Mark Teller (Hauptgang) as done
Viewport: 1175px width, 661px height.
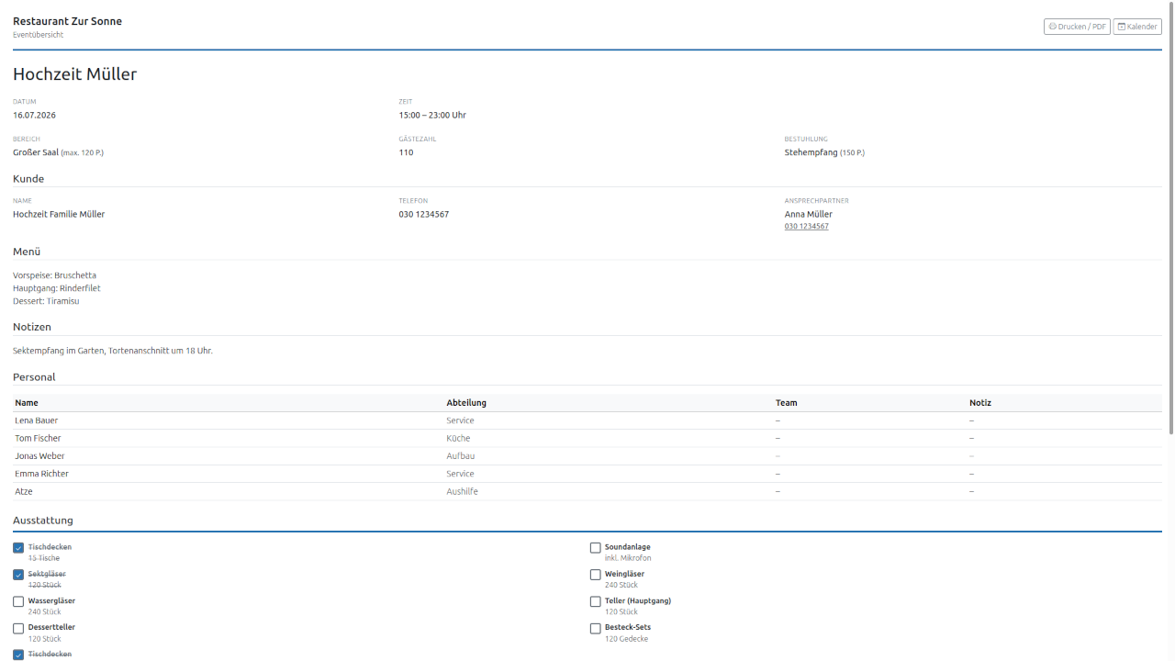click(x=595, y=601)
